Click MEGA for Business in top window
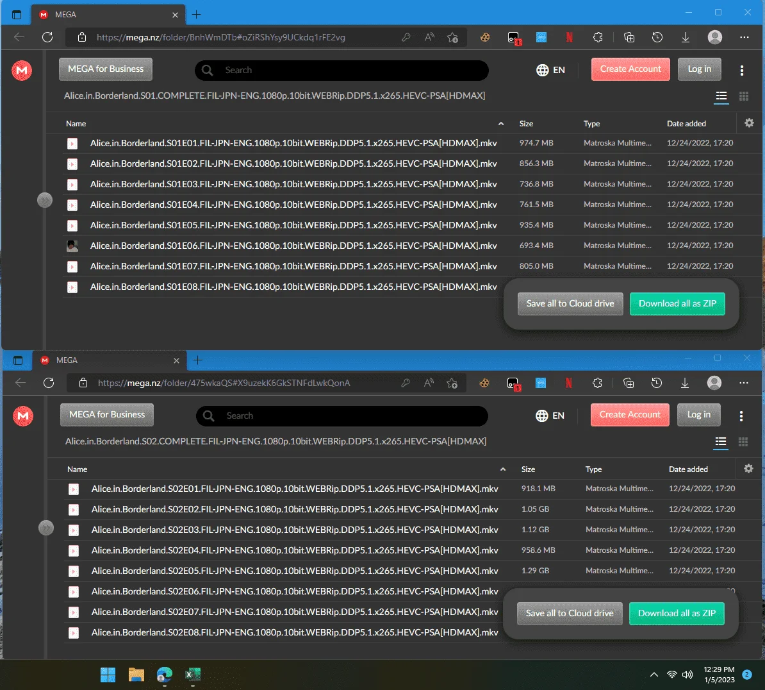The width and height of the screenshot is (765, 690). point(106,69)
